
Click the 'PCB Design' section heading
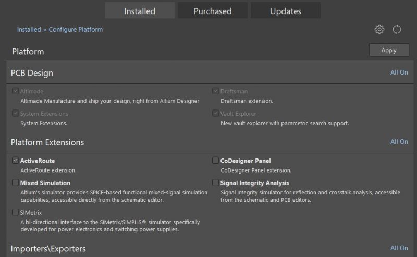(32, 73)
